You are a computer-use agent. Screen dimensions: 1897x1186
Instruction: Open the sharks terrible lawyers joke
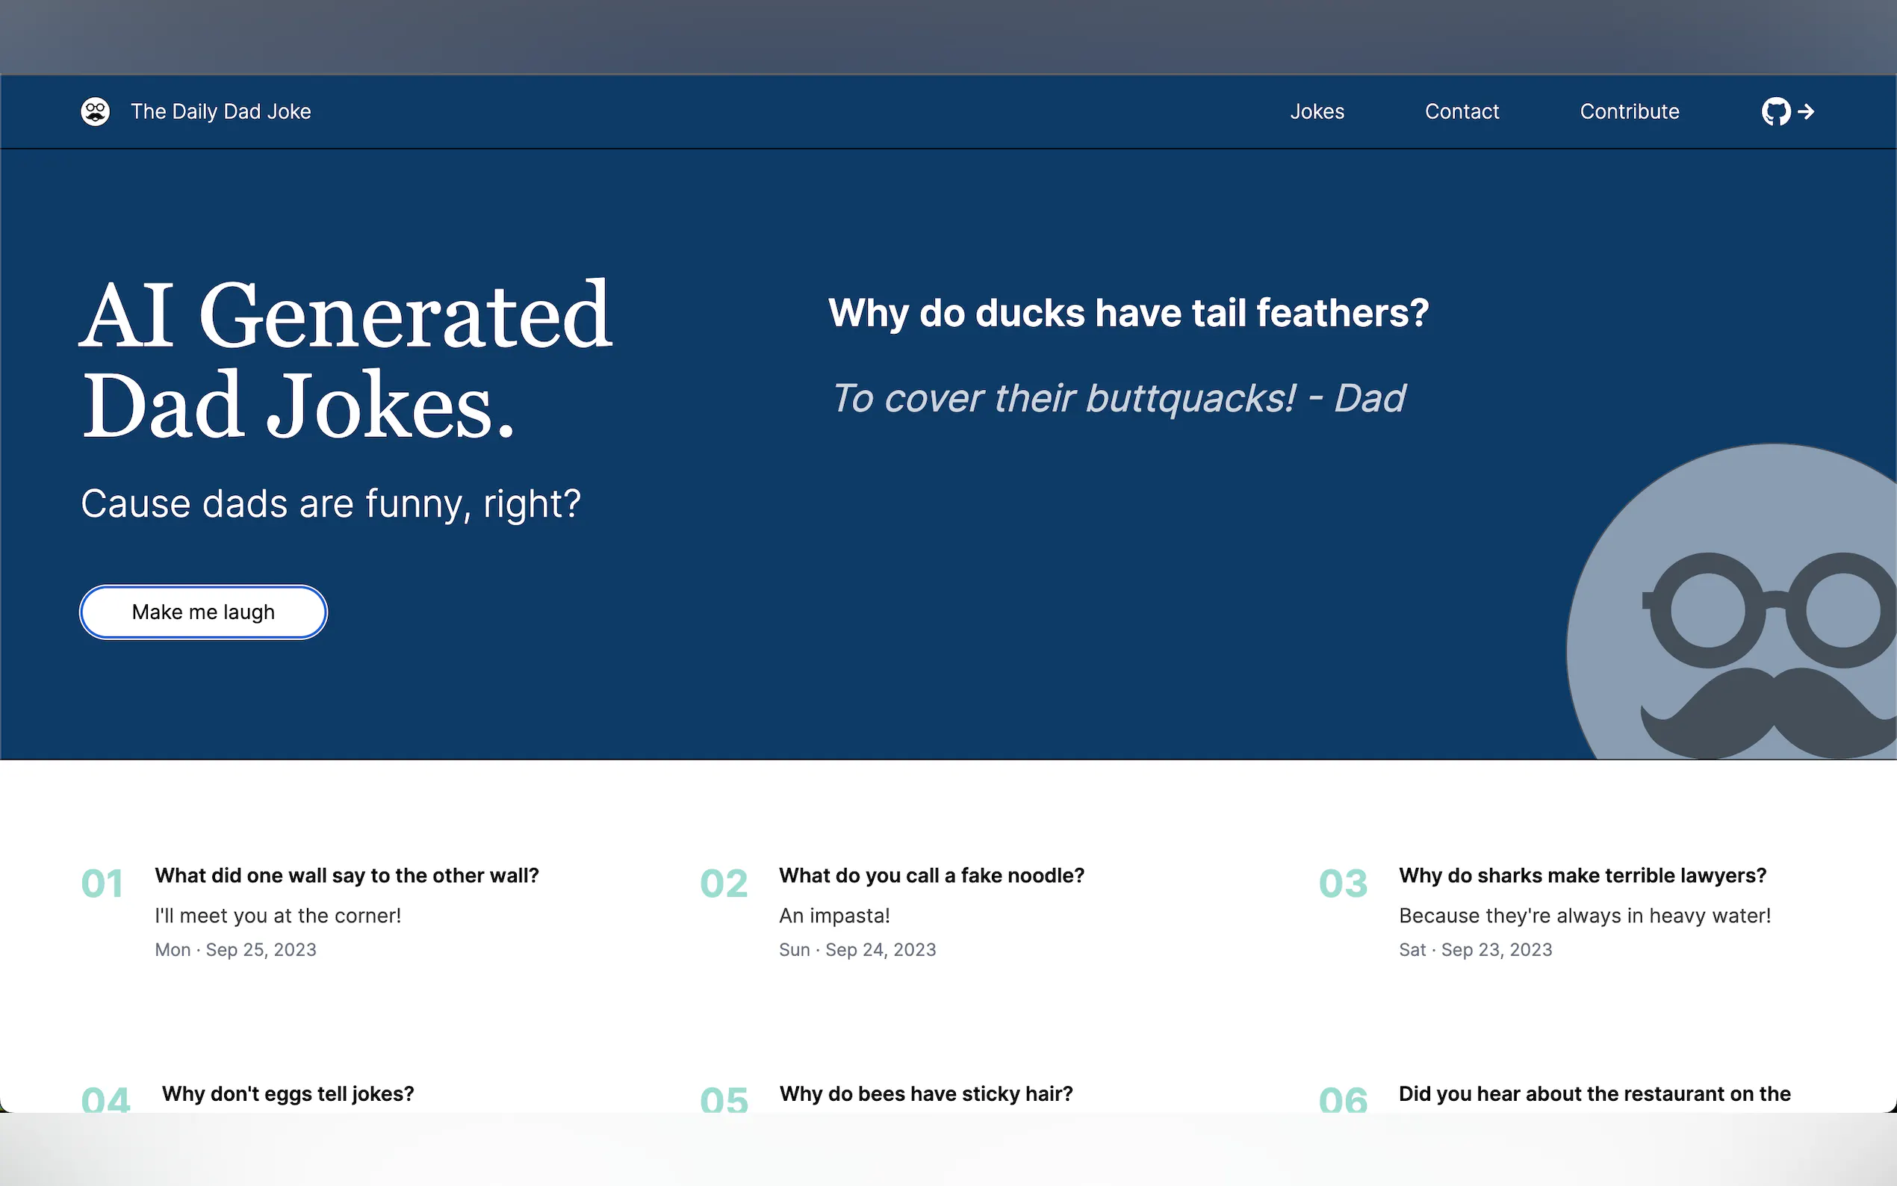tap(1582, 875)
